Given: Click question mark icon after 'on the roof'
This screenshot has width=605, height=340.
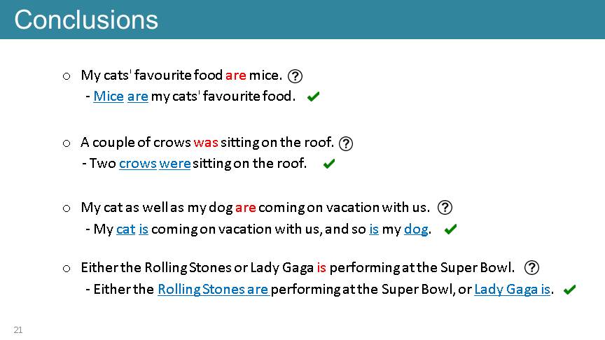Looking at the screenshot, I should click(x=346, y=144).
